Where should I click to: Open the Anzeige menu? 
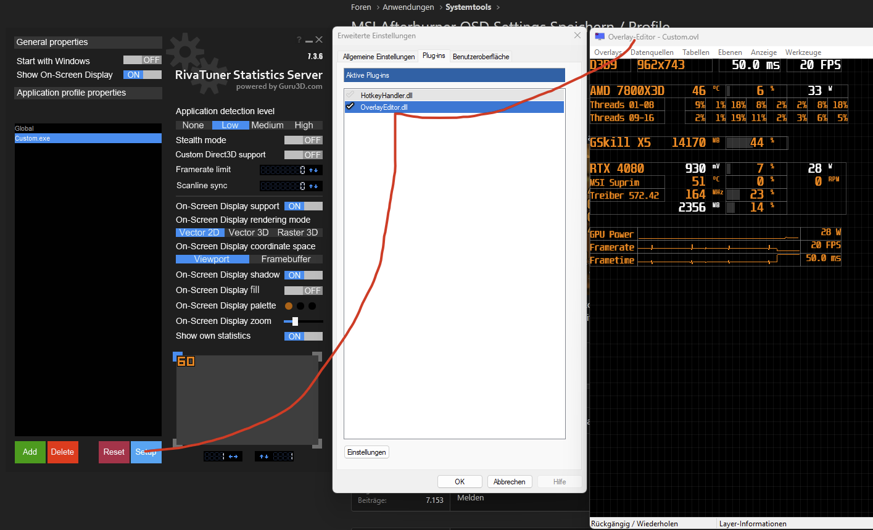tap(764, 52)
